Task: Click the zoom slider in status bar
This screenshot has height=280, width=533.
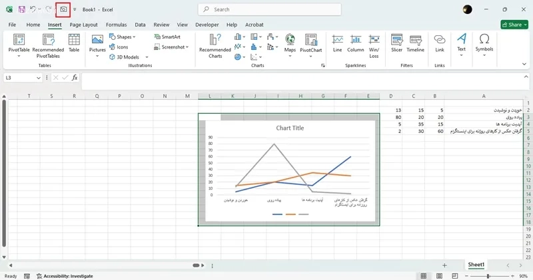Action: pos(486,276)
